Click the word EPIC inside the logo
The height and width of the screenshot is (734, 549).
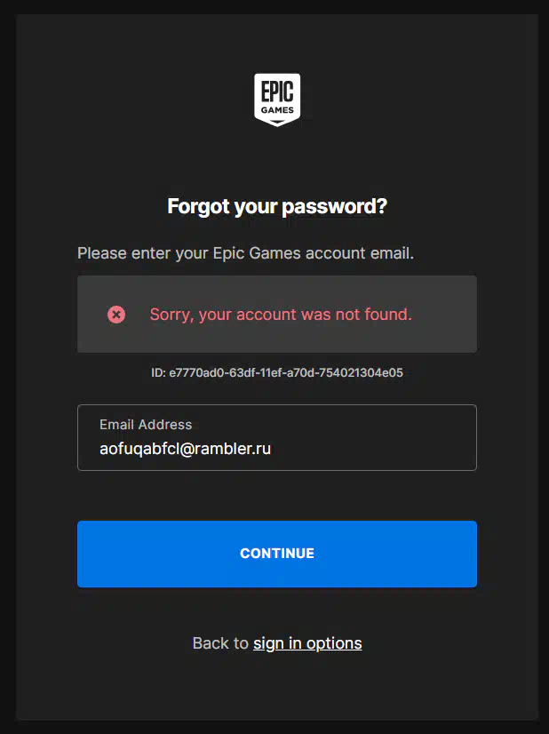coord(277,92)
